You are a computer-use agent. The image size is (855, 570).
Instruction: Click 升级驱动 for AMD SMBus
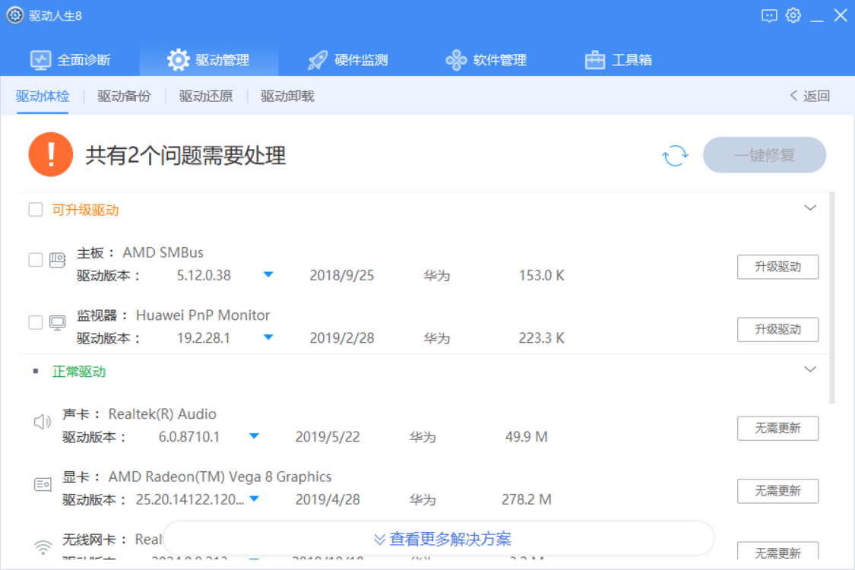coord(777,267)
